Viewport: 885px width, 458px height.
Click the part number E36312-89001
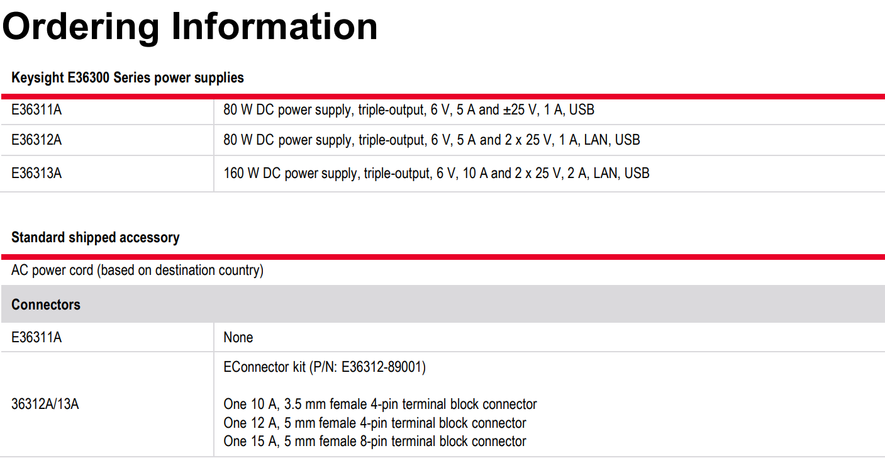(382, 367)
